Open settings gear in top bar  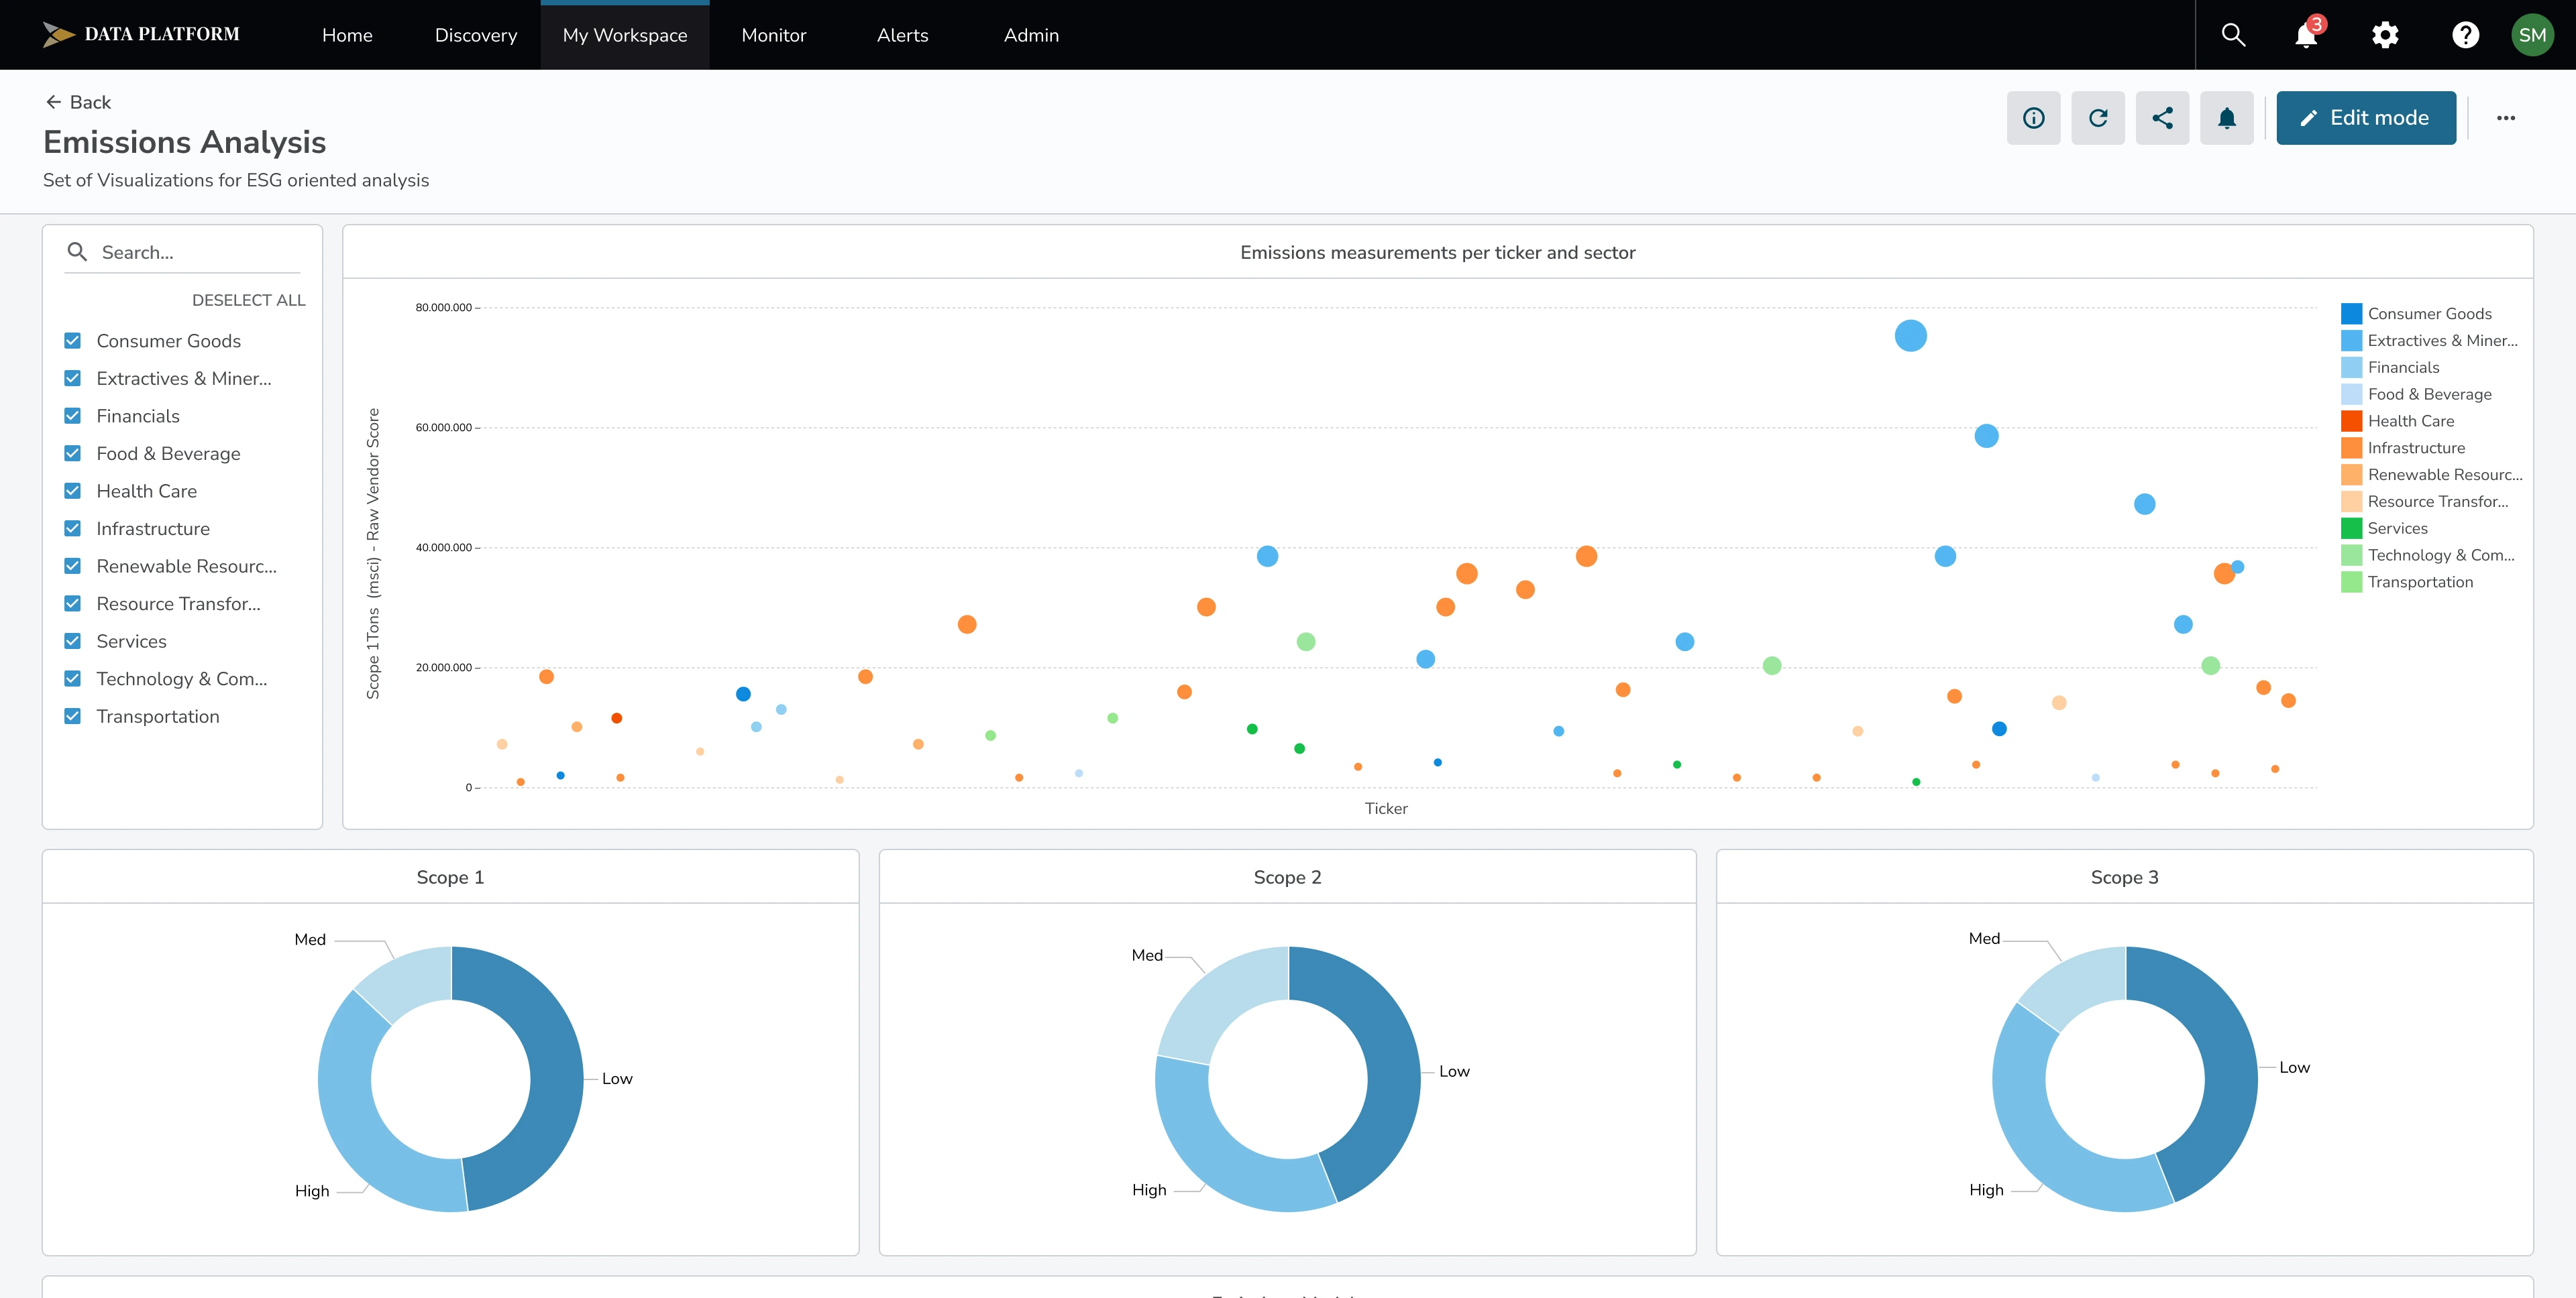point(2385,35)
